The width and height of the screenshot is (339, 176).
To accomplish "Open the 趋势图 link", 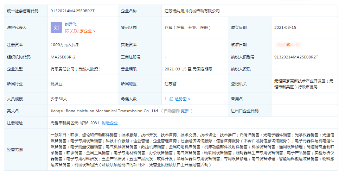I will pos(182,99).
